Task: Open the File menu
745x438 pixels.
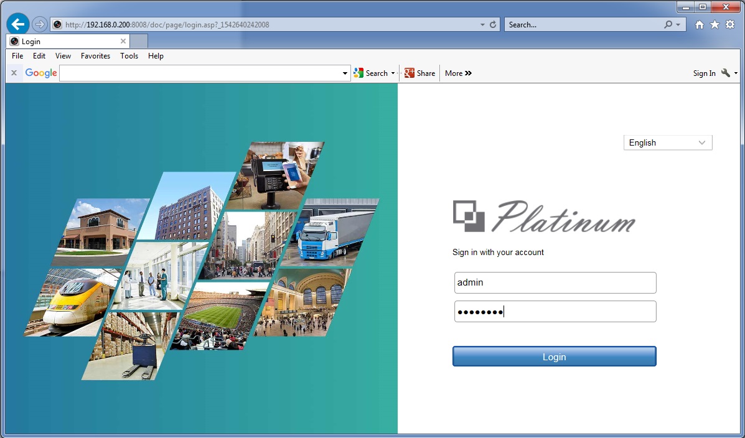Action: [17, 56]
